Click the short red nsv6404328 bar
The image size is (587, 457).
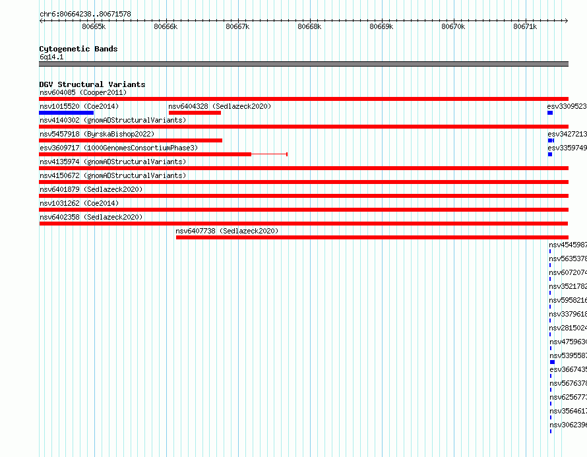tap(195, 113)
